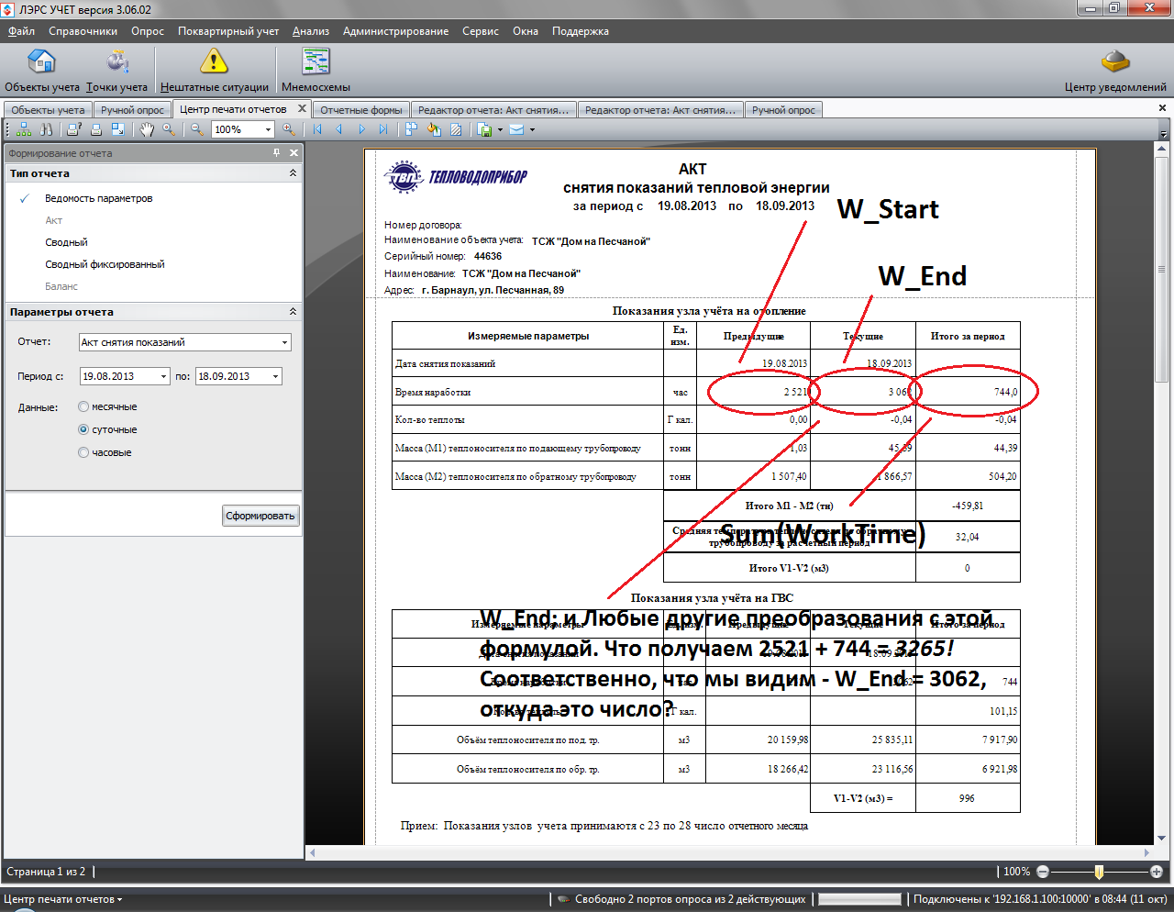Select the magnifier tool

169,129
